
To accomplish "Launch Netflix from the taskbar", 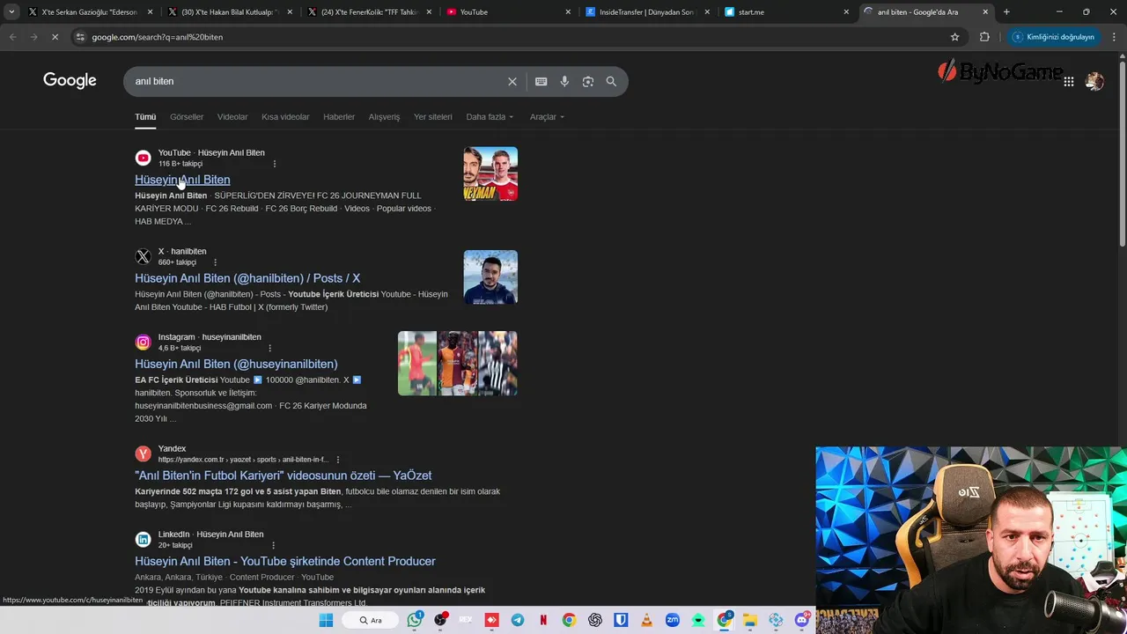I will coord(543,620).
